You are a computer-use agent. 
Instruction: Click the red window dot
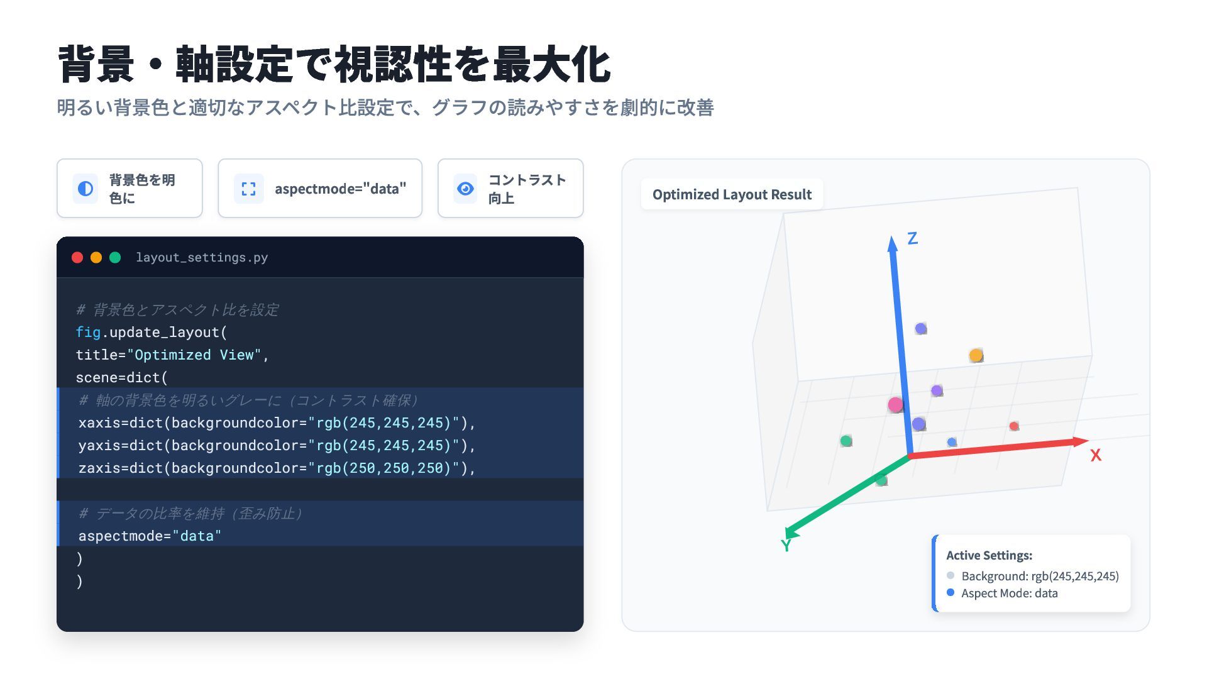pyautogui.click(x=77, y=257)
